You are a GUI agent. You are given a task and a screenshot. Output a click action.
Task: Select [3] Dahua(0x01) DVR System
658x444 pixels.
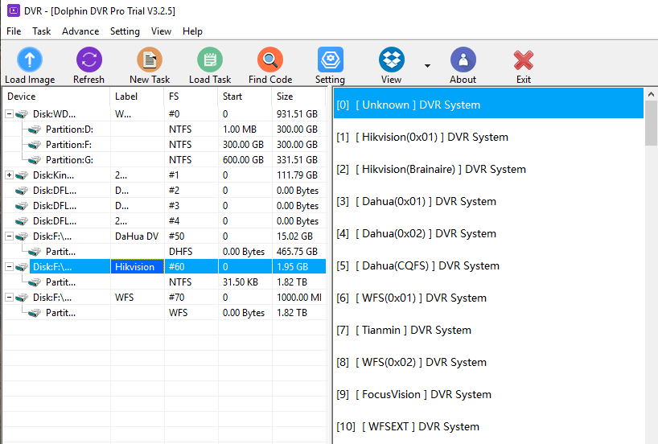coord(488,201)
